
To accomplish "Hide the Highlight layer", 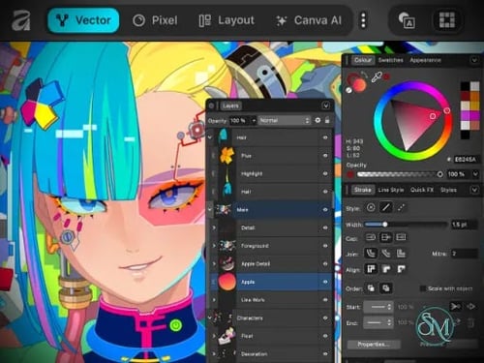I will point(325,173).
